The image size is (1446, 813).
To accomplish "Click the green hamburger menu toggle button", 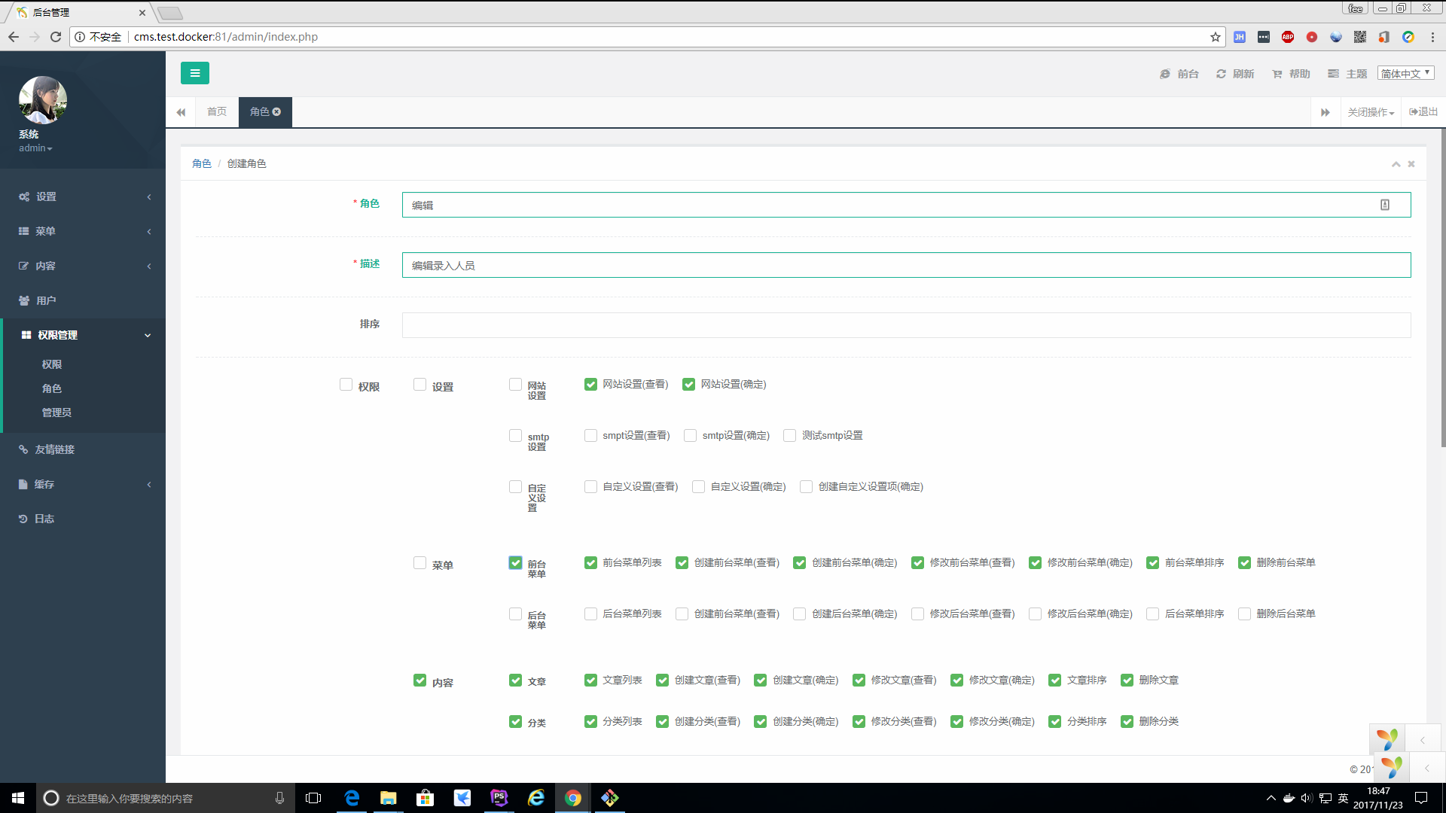I will pyautogui.click(x=194, y=73).
